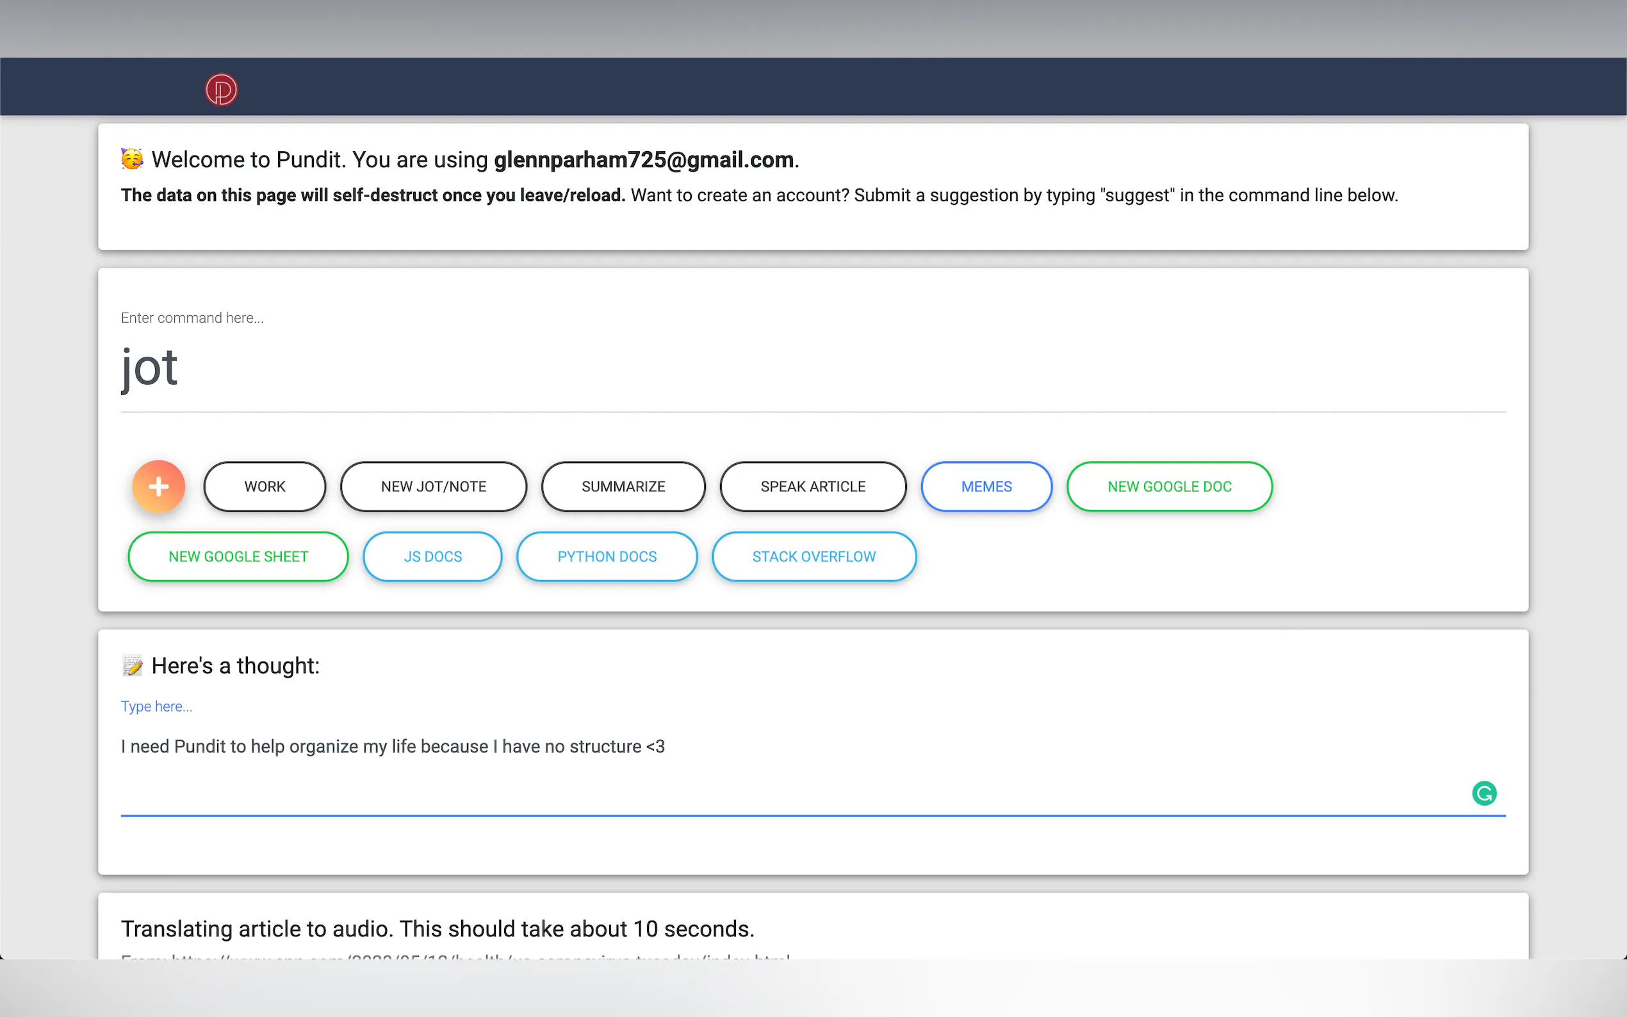This screenshot has height=1017, width=1627.
Task: Click the WORK shortcut button
Action: click(x=265, y=486)
